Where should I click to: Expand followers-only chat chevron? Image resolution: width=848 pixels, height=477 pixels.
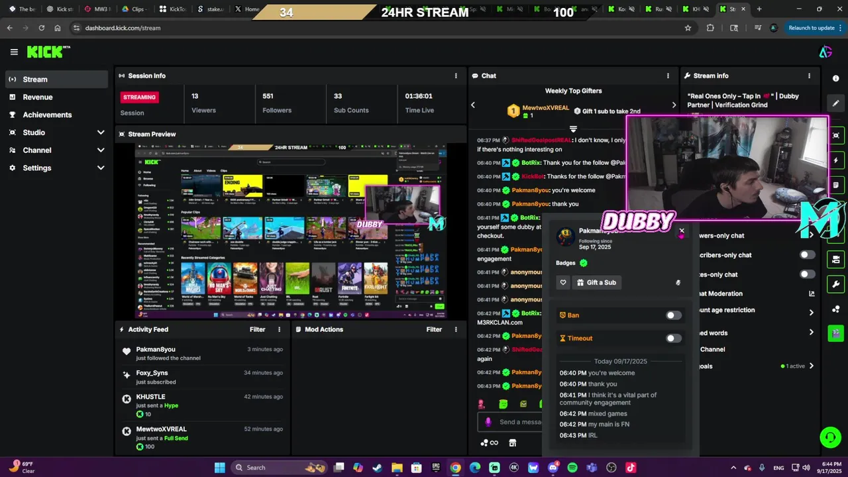(811, 235)
